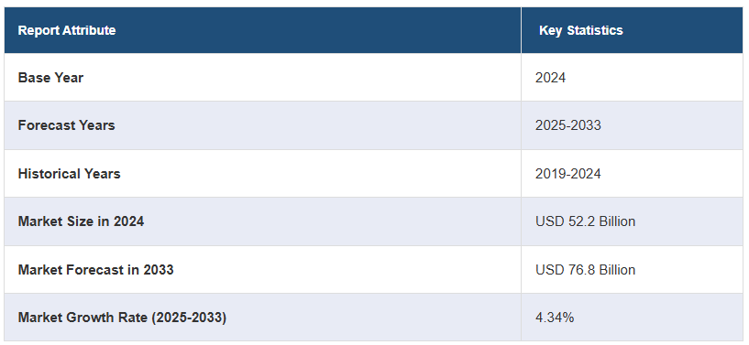
Task: Click the 2024 base year value
Action: tap(550, 78)
